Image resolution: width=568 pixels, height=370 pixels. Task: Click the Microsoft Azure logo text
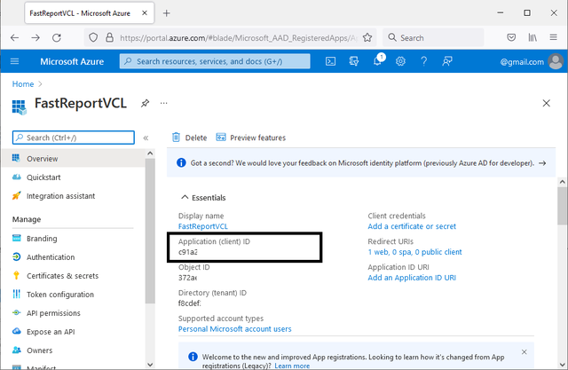point(72,61)
